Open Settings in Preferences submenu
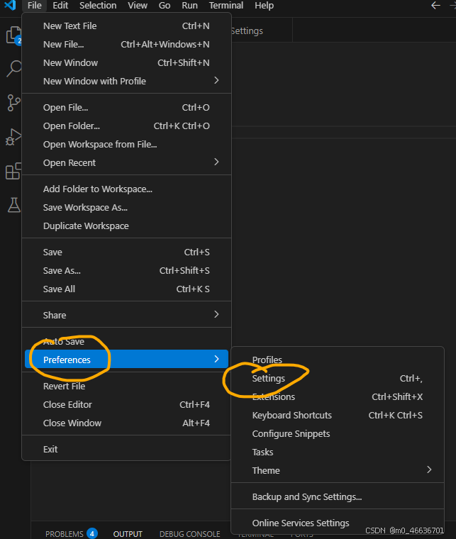The height and width of the screenshot is (539, 456). (338, 379)
